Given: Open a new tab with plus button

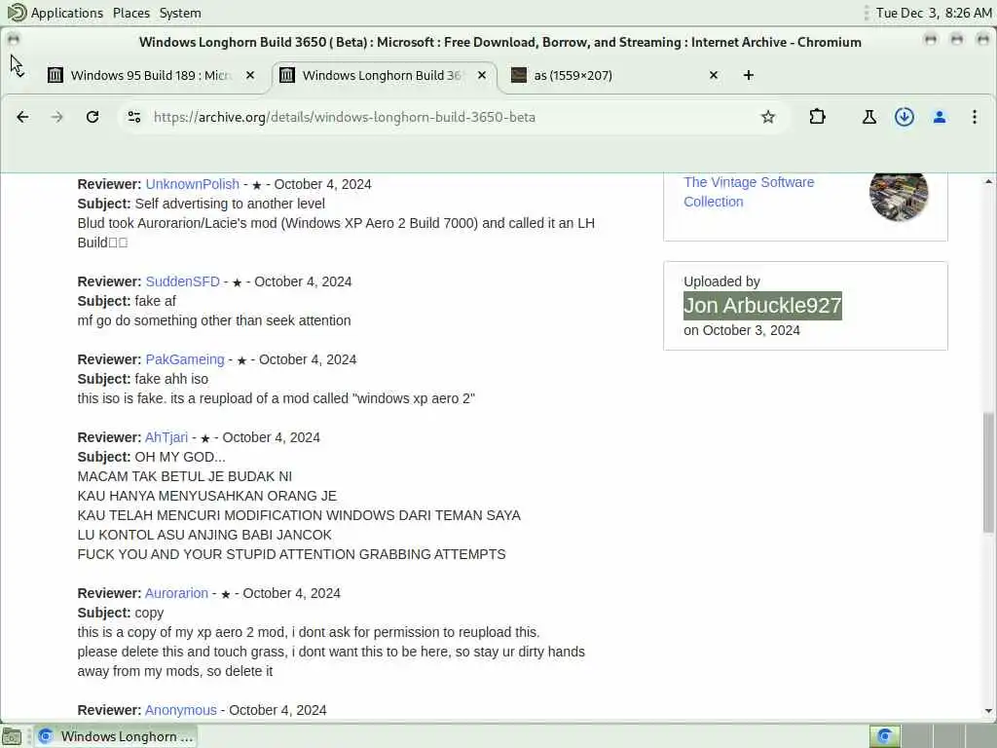Looking at the screenshot, I should tap(749, 75).
